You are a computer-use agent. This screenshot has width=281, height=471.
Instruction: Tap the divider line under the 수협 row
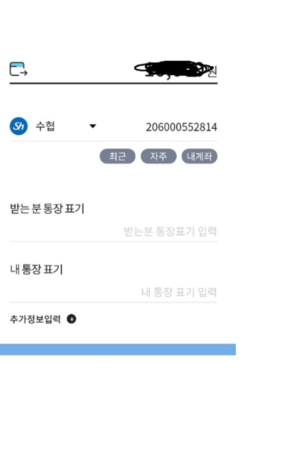click(x=113, y=141)
